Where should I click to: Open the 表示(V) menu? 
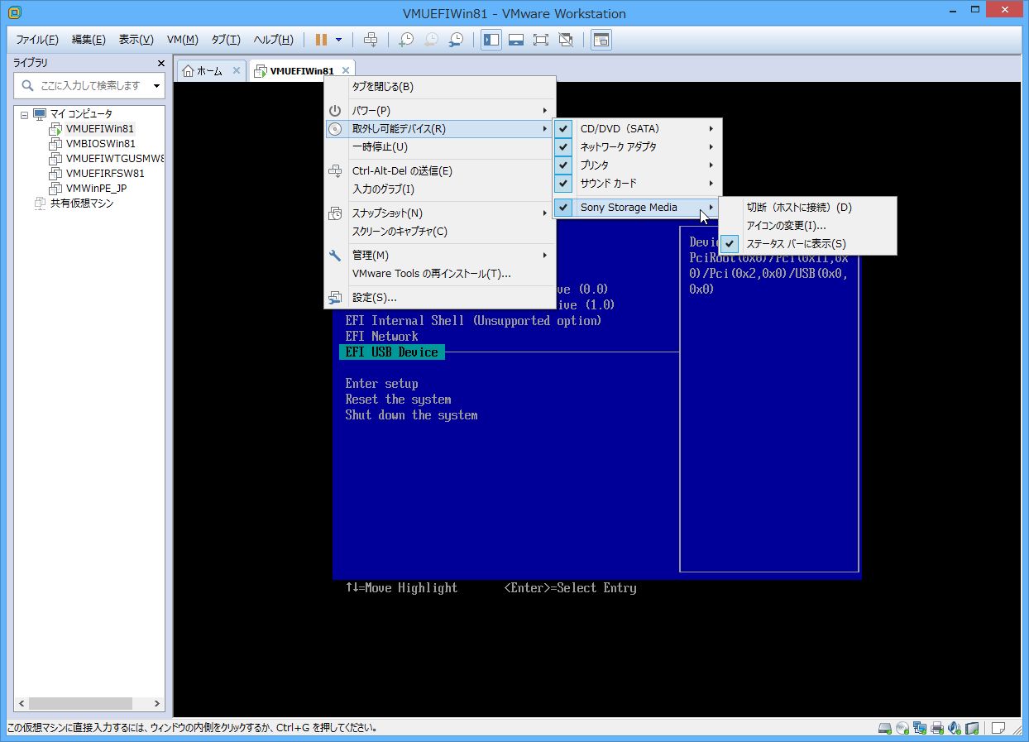coord(136,40)
